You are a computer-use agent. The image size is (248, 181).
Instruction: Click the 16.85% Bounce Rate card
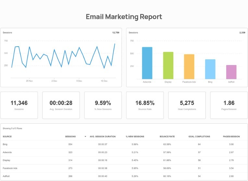(145, 105)
